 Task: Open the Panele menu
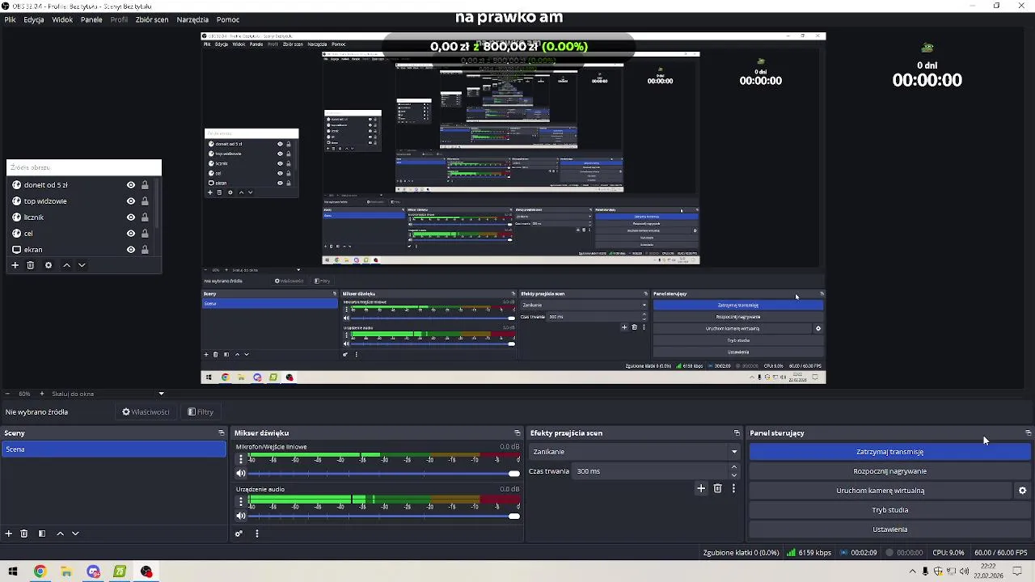(91, 19)
